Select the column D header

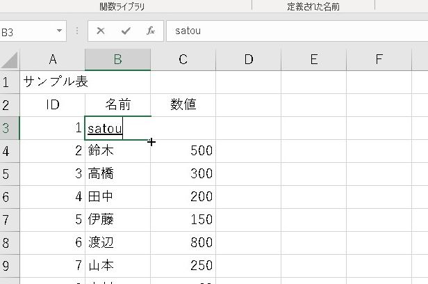click(x=248, y=59)
